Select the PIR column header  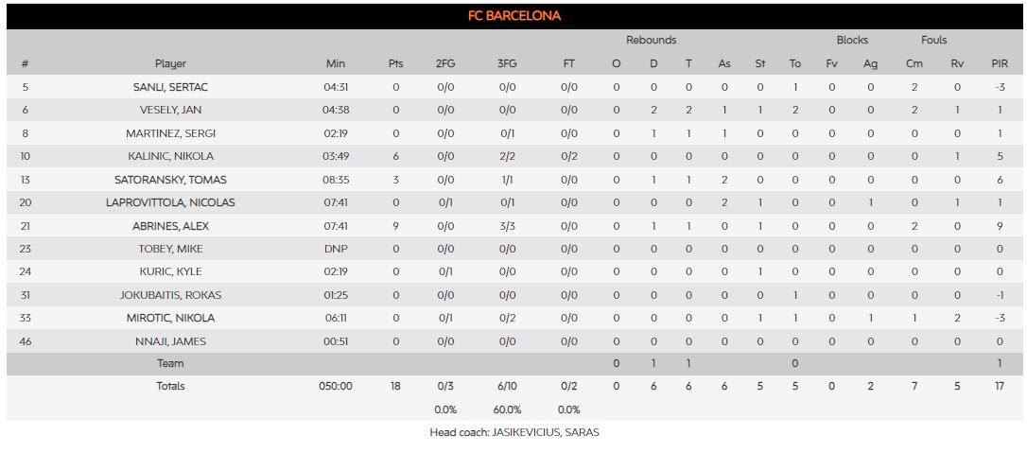(1000, 64)
